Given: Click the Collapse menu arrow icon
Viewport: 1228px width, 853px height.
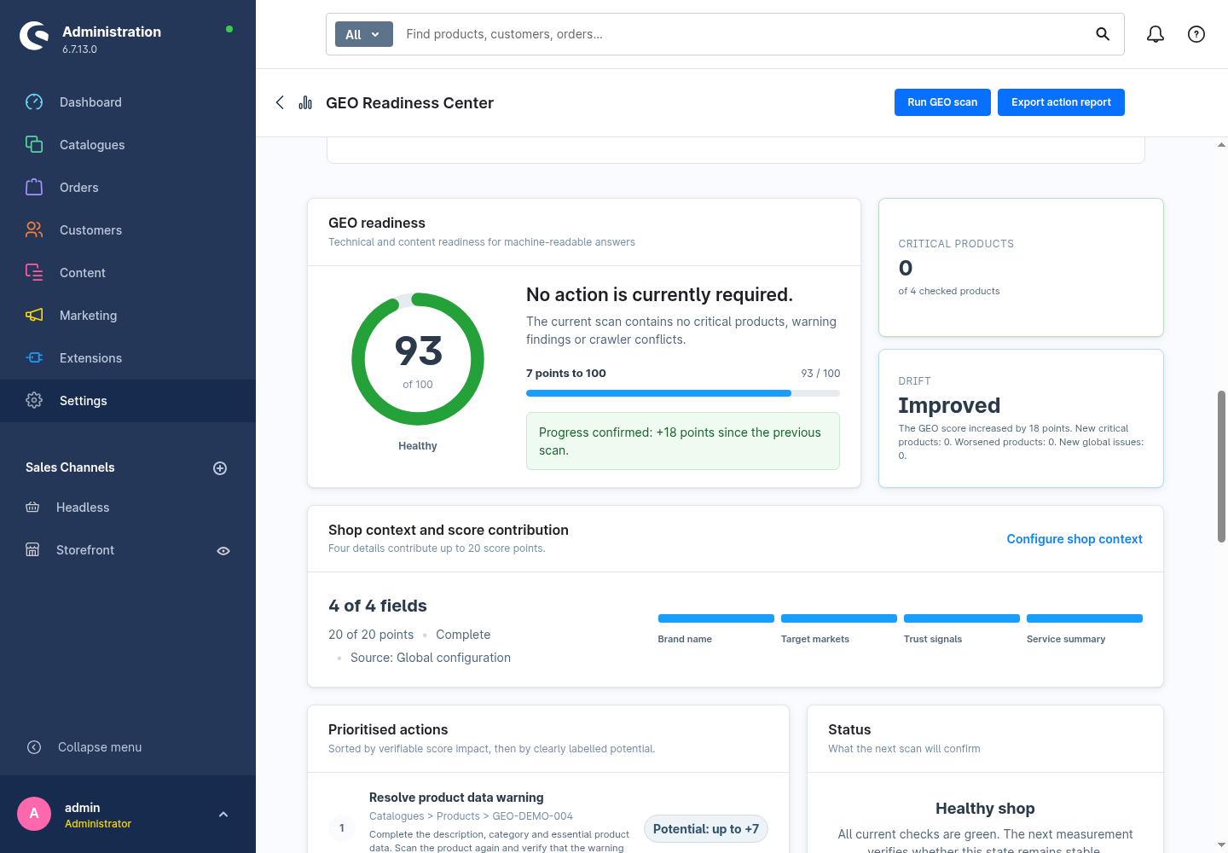Looking at the screenshot, I should click(x=34, y=747).
